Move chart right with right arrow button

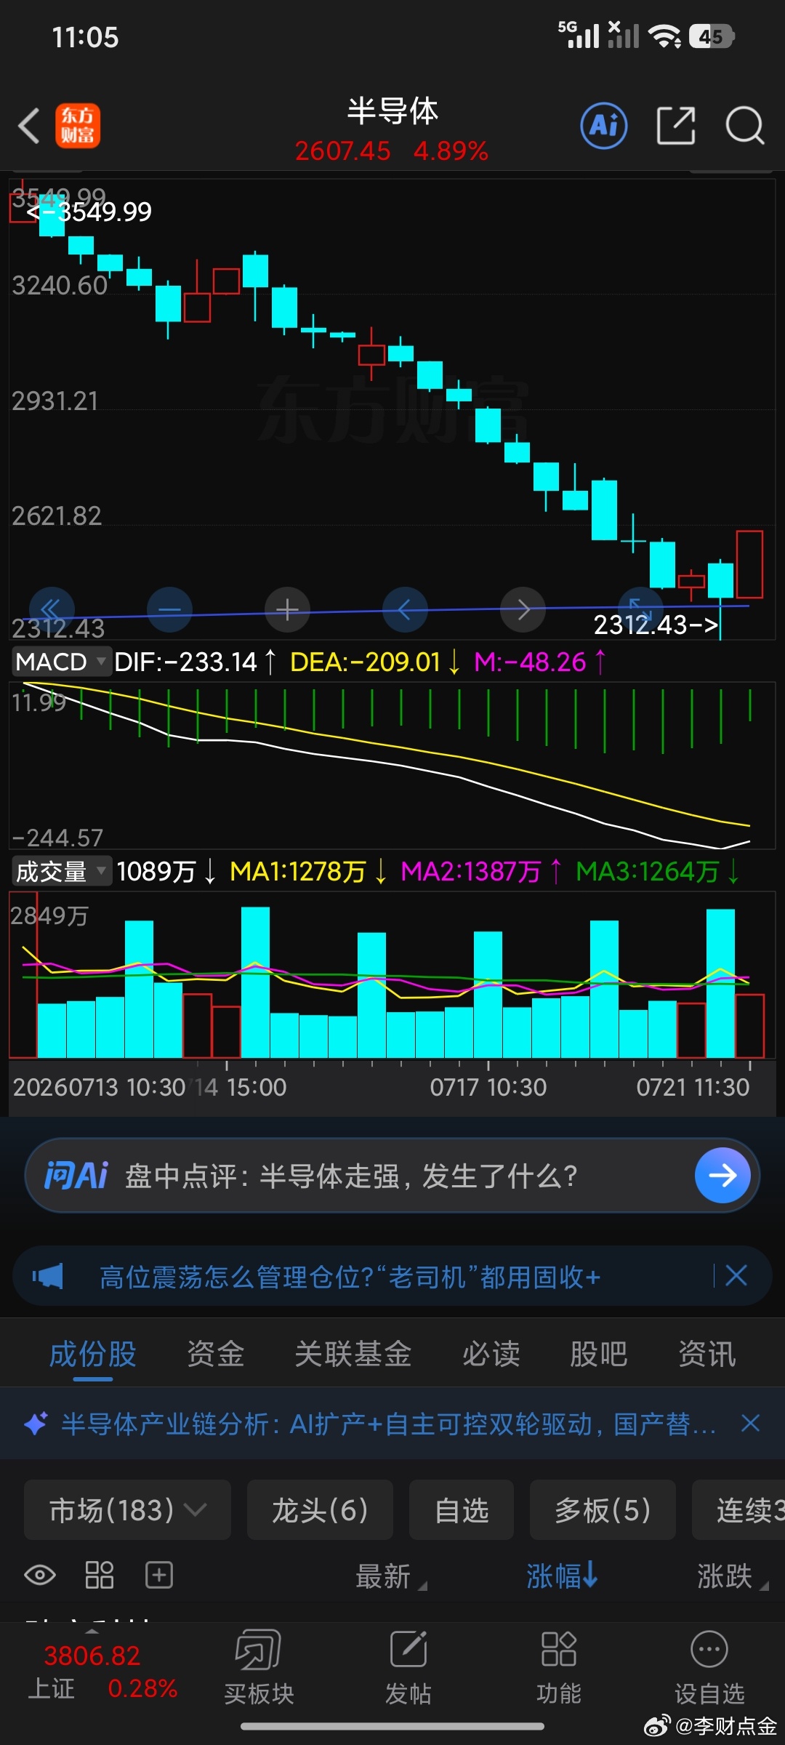(523, 609)
